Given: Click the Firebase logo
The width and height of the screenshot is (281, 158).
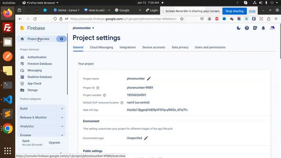Looking at the screenshot, I should click(x=33, y=28).
